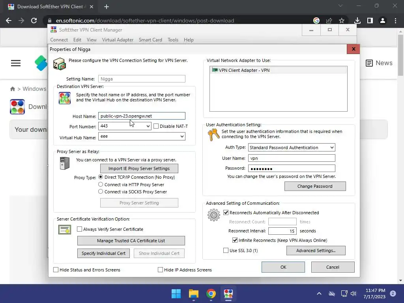Expand Virtual Hub Name dropdown

(182, 136)
